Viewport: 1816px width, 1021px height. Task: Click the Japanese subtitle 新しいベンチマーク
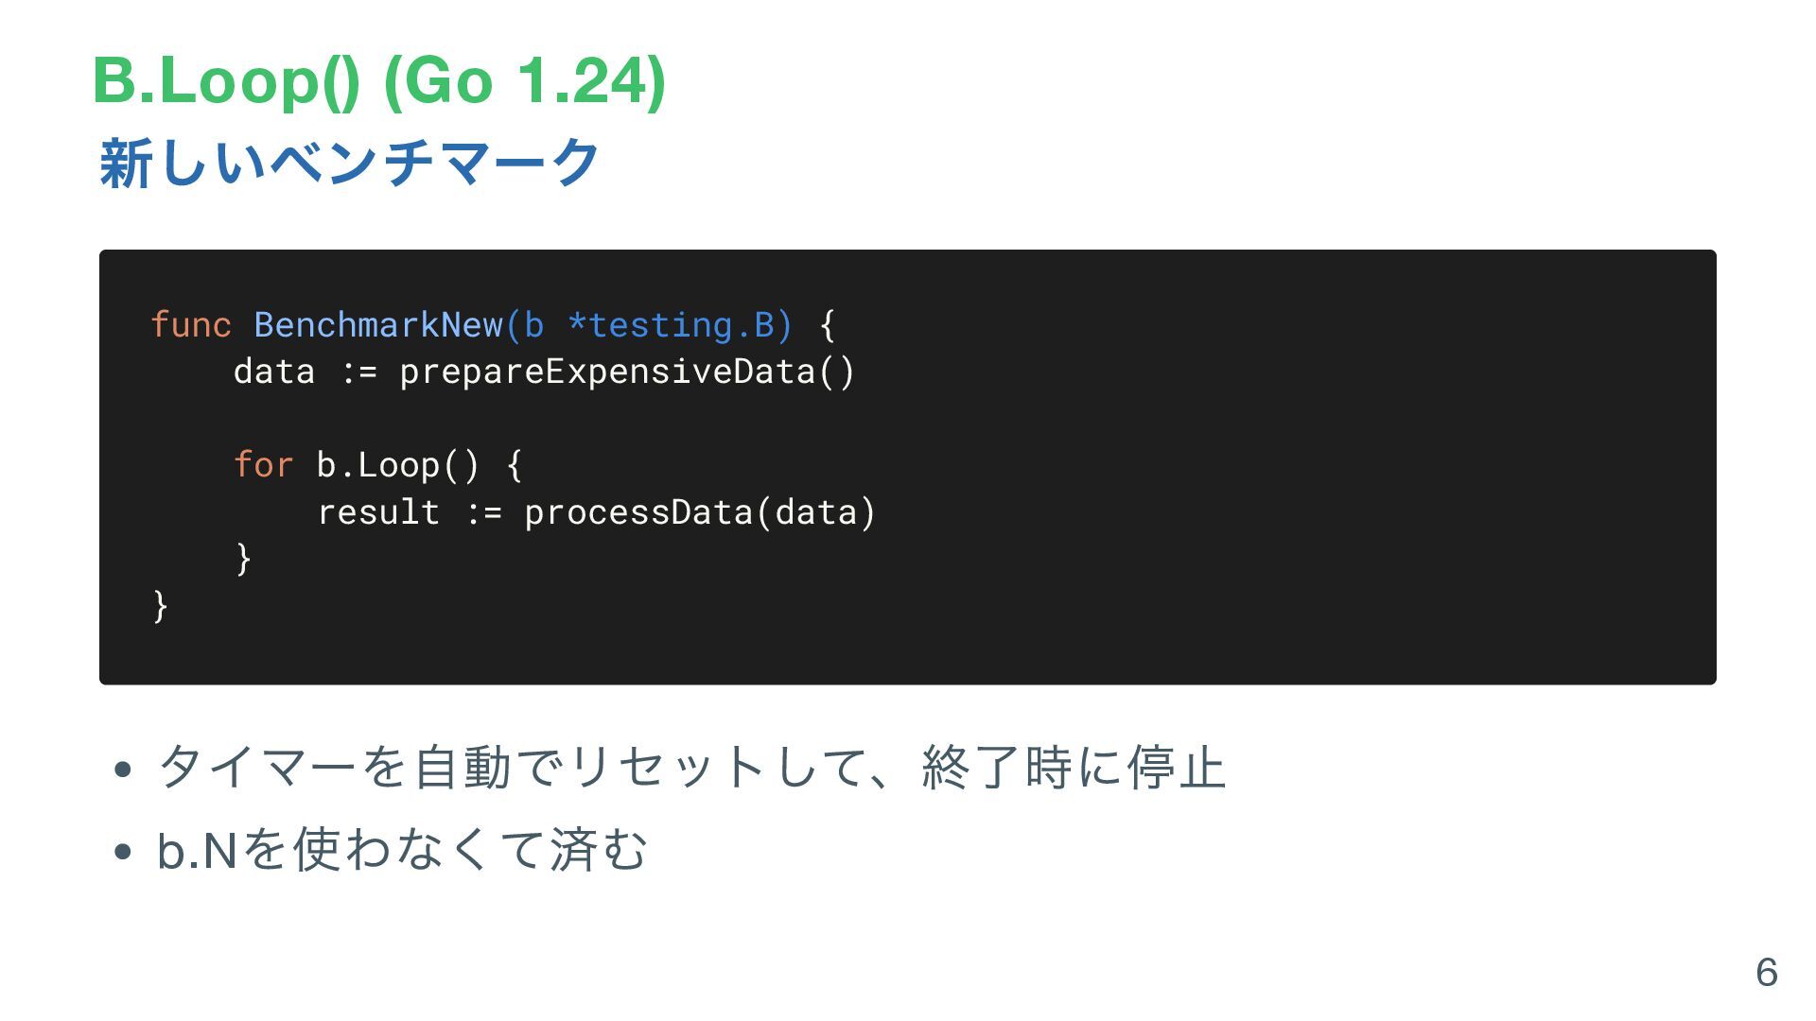coord(349,163)
